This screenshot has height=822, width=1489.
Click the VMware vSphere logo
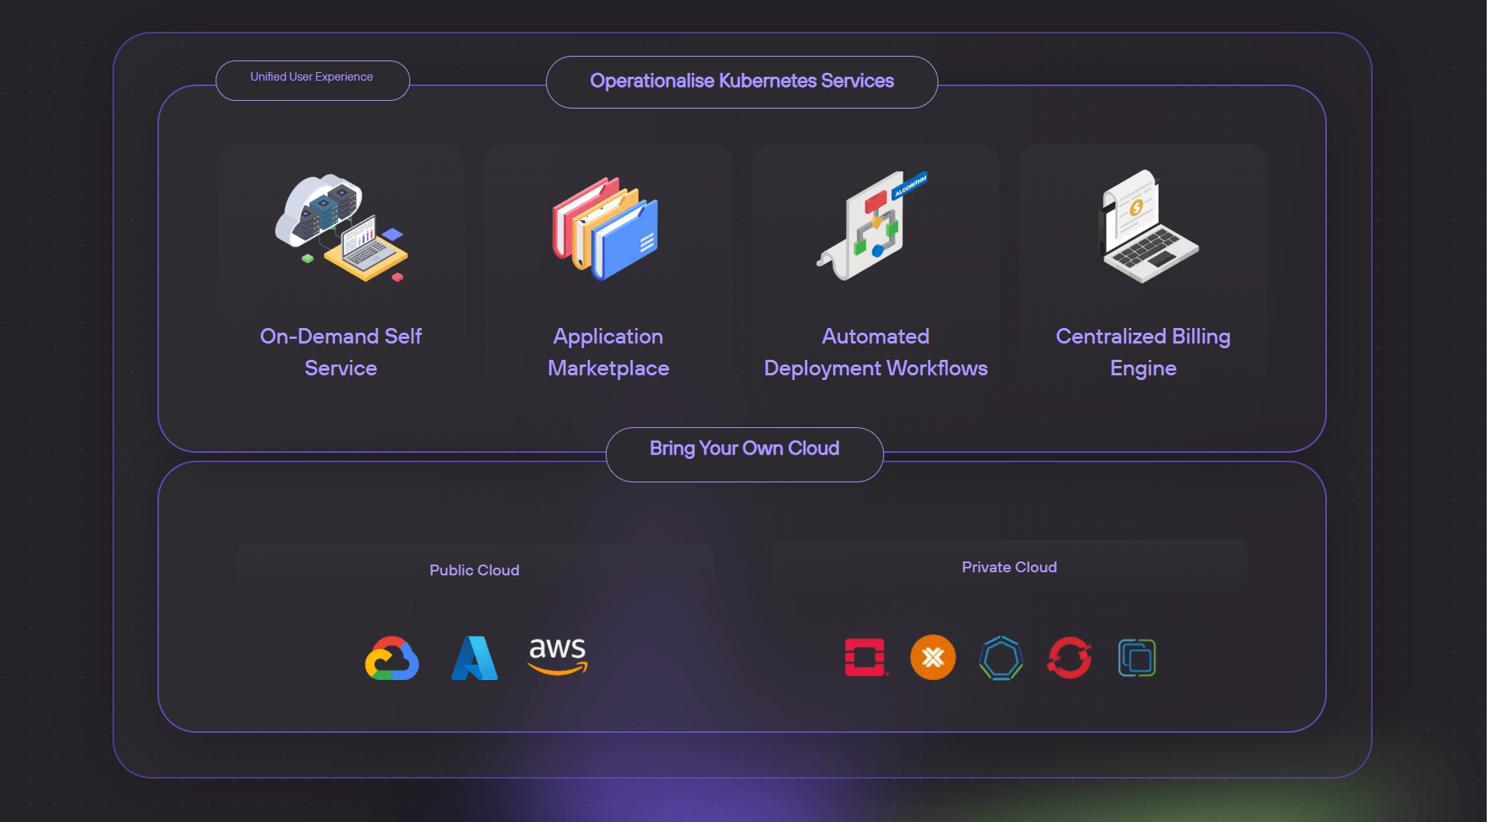(1137, 658)
